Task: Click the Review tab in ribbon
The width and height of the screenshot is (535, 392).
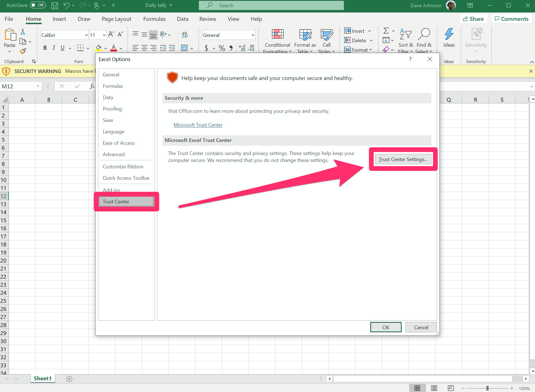Action: click(x=207, y=19)
